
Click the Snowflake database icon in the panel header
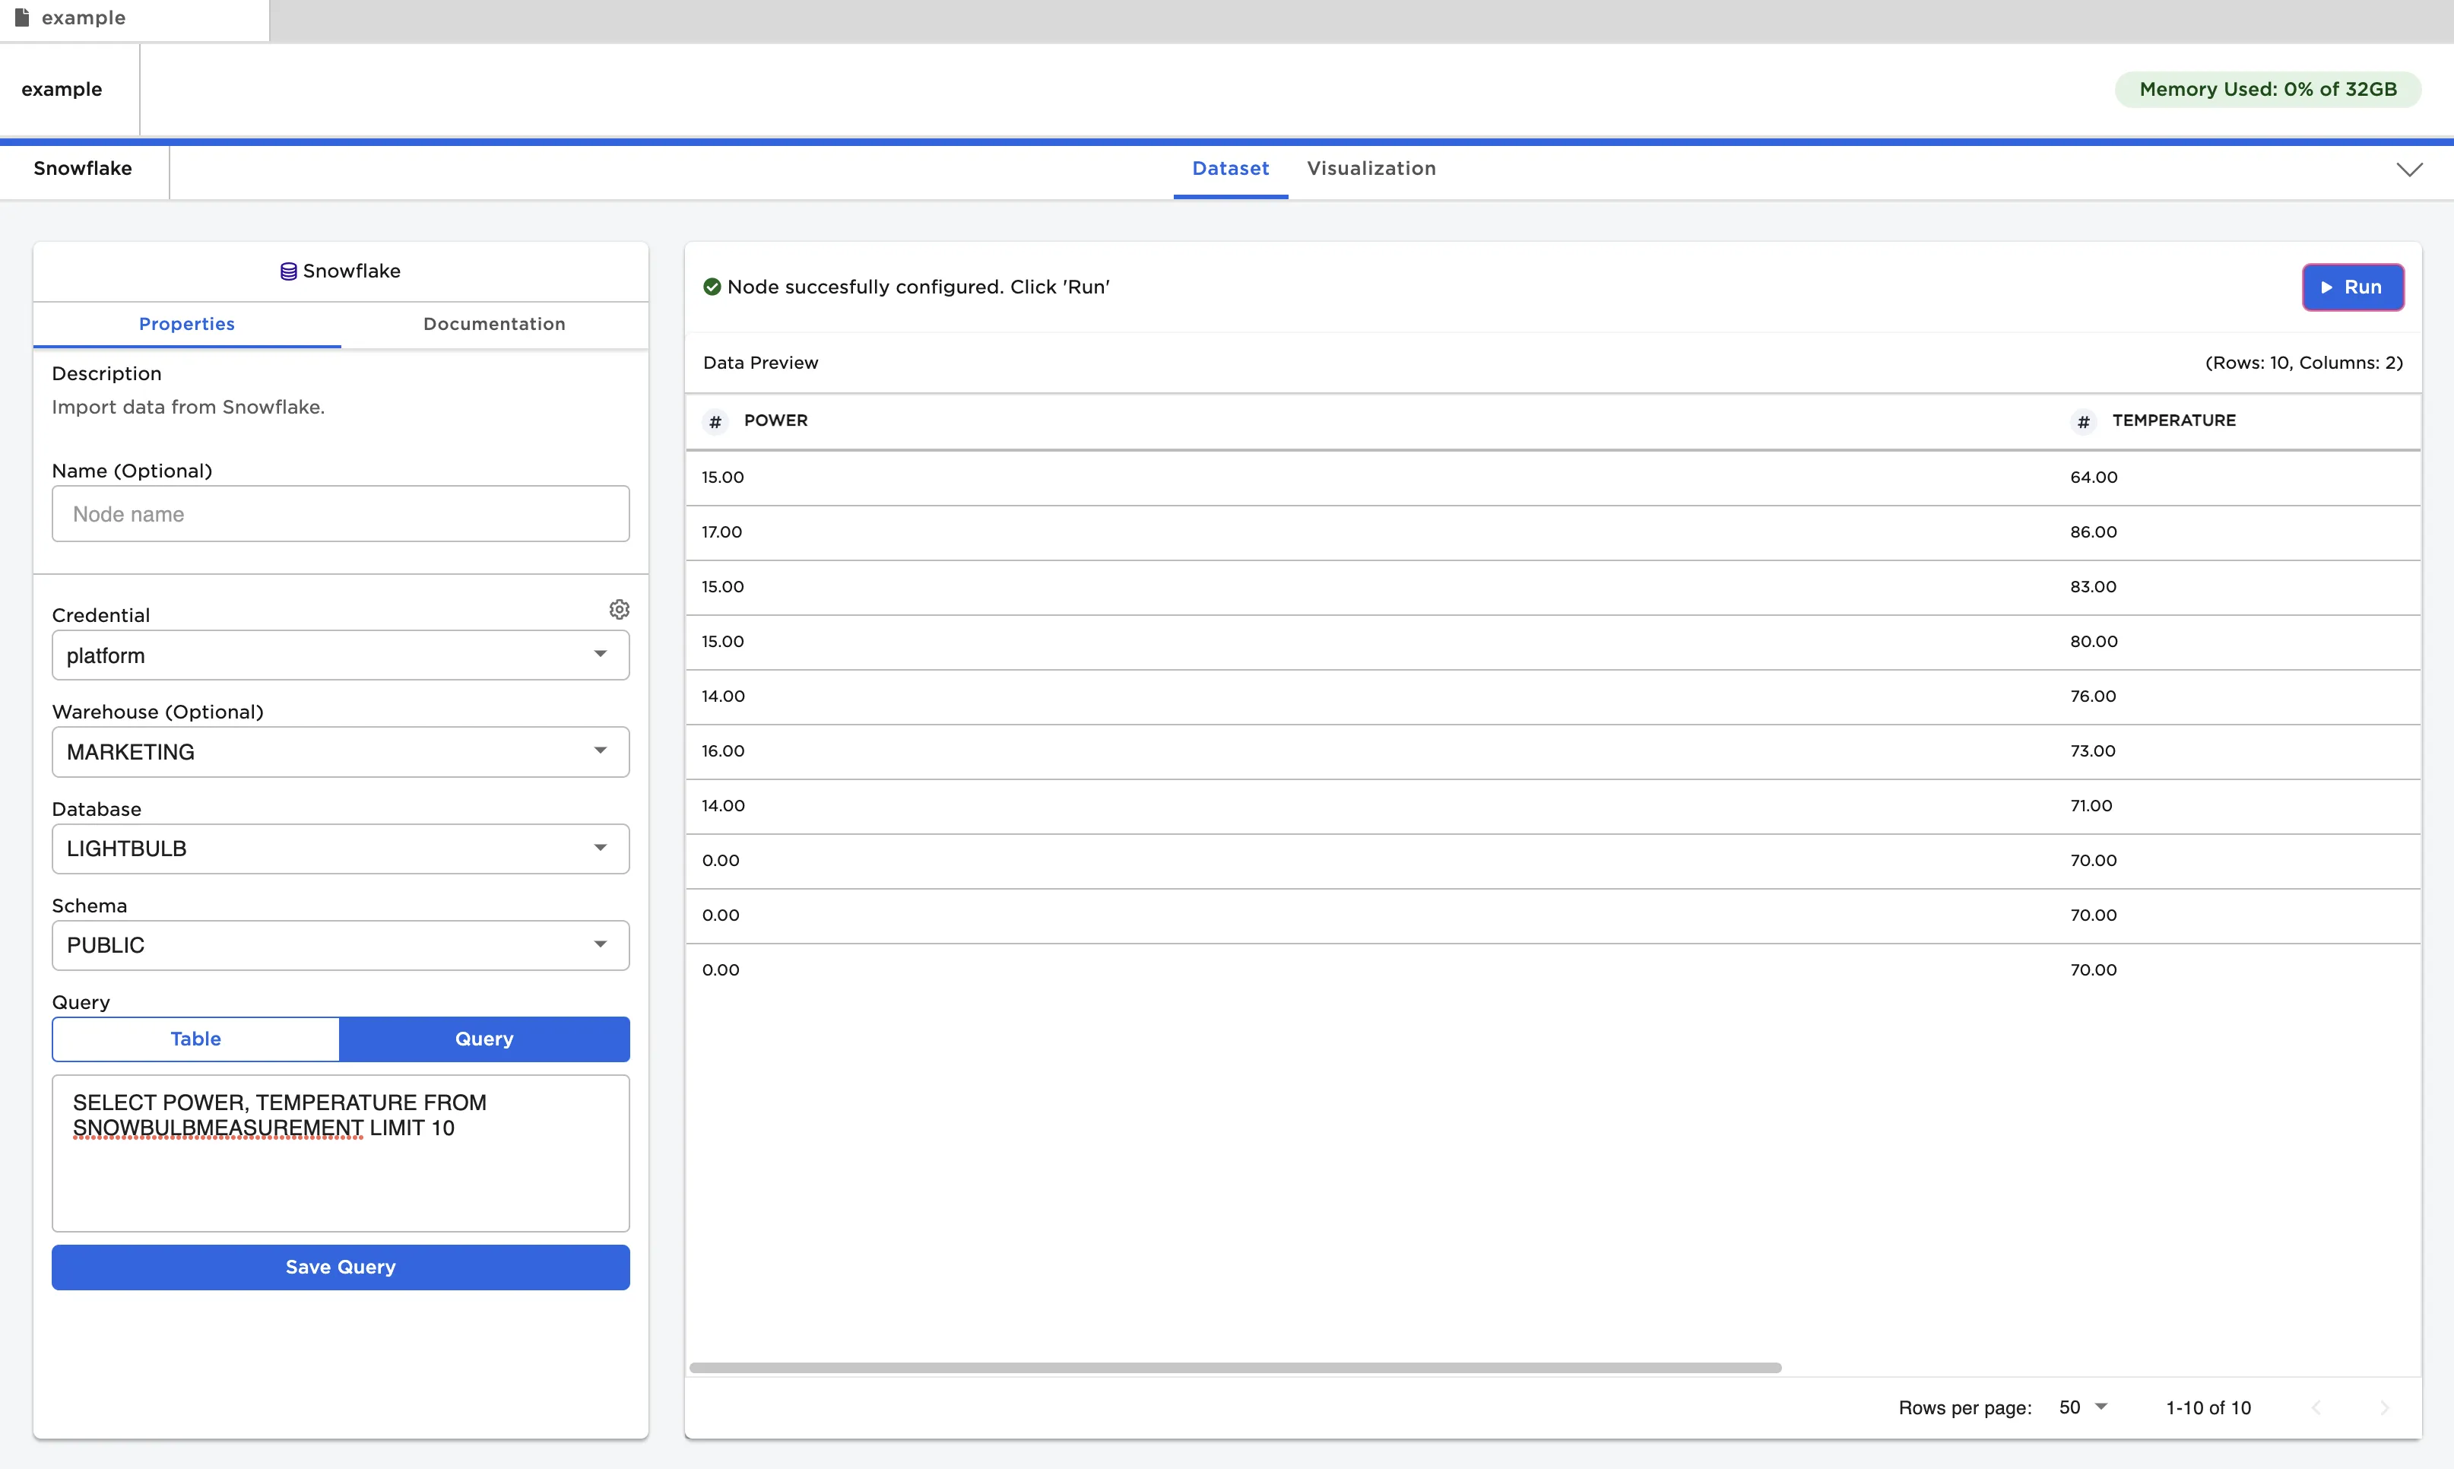click(x=288, y=270)
